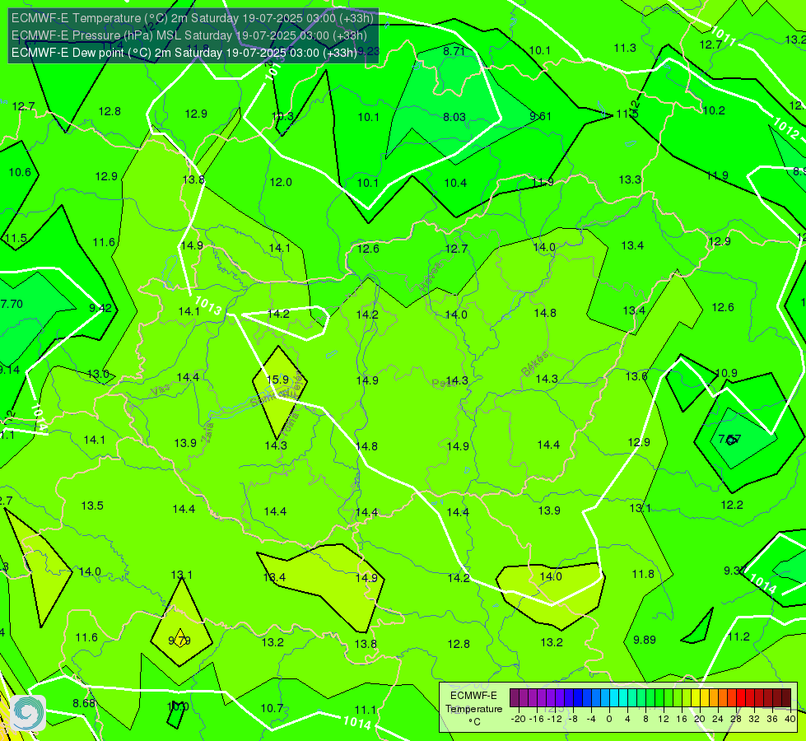Click the 10.9 temperature value

[x=726, y=373]
